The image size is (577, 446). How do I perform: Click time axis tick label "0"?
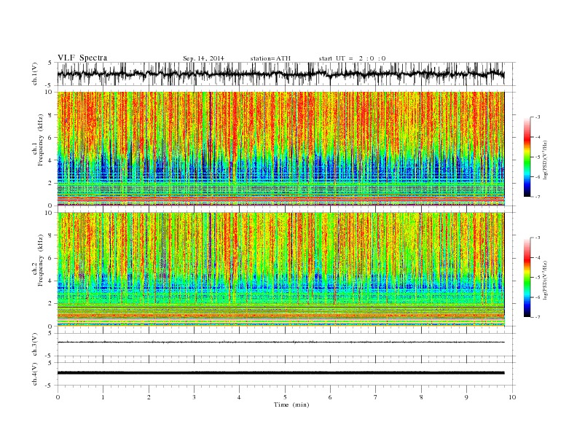point(58,397)
